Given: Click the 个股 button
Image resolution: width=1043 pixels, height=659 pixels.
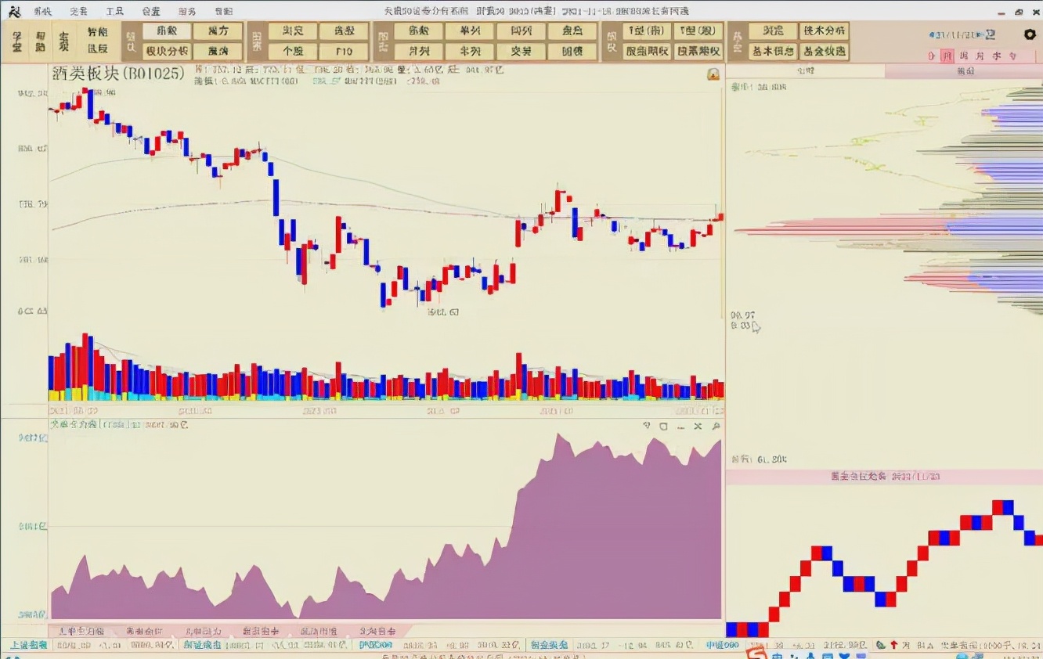Looking at the screenshot, I should pos(293,52).
